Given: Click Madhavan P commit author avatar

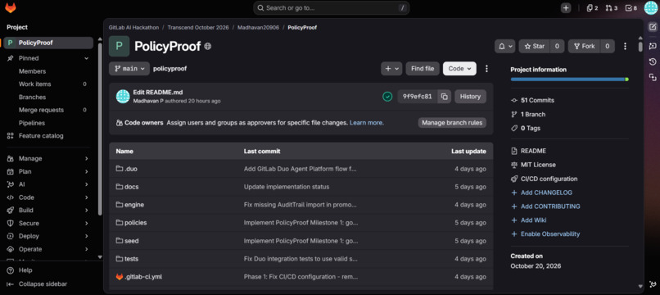Looking at the screenshot, I should pos(123,97).
